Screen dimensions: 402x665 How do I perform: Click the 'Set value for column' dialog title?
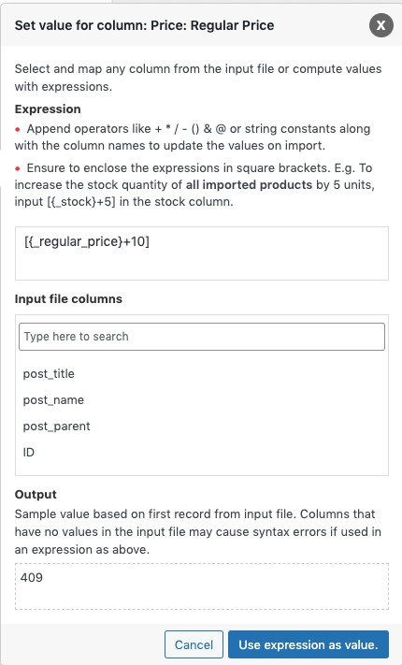point(144,25)
